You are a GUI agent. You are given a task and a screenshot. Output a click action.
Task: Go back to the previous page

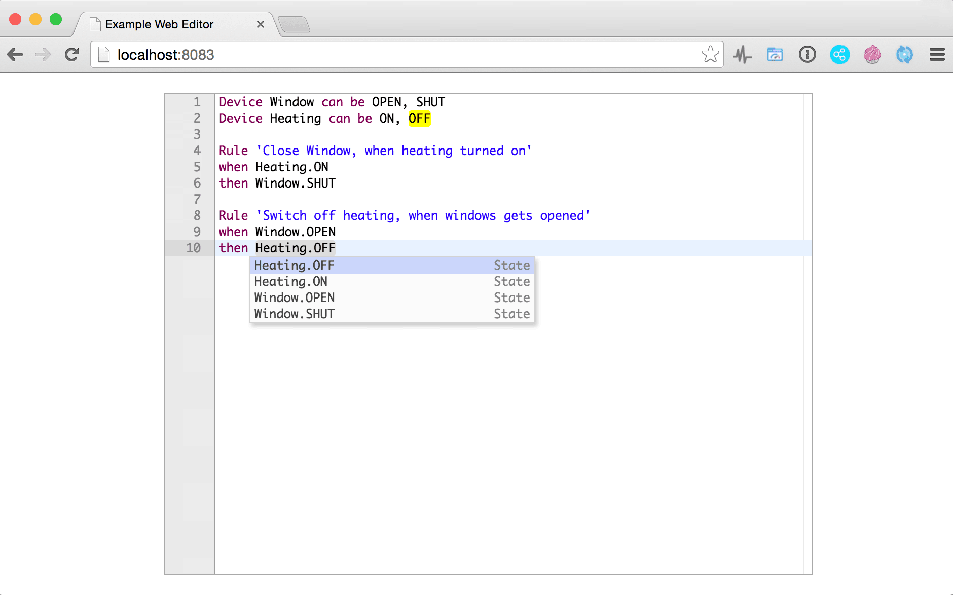tap(15, 54)
